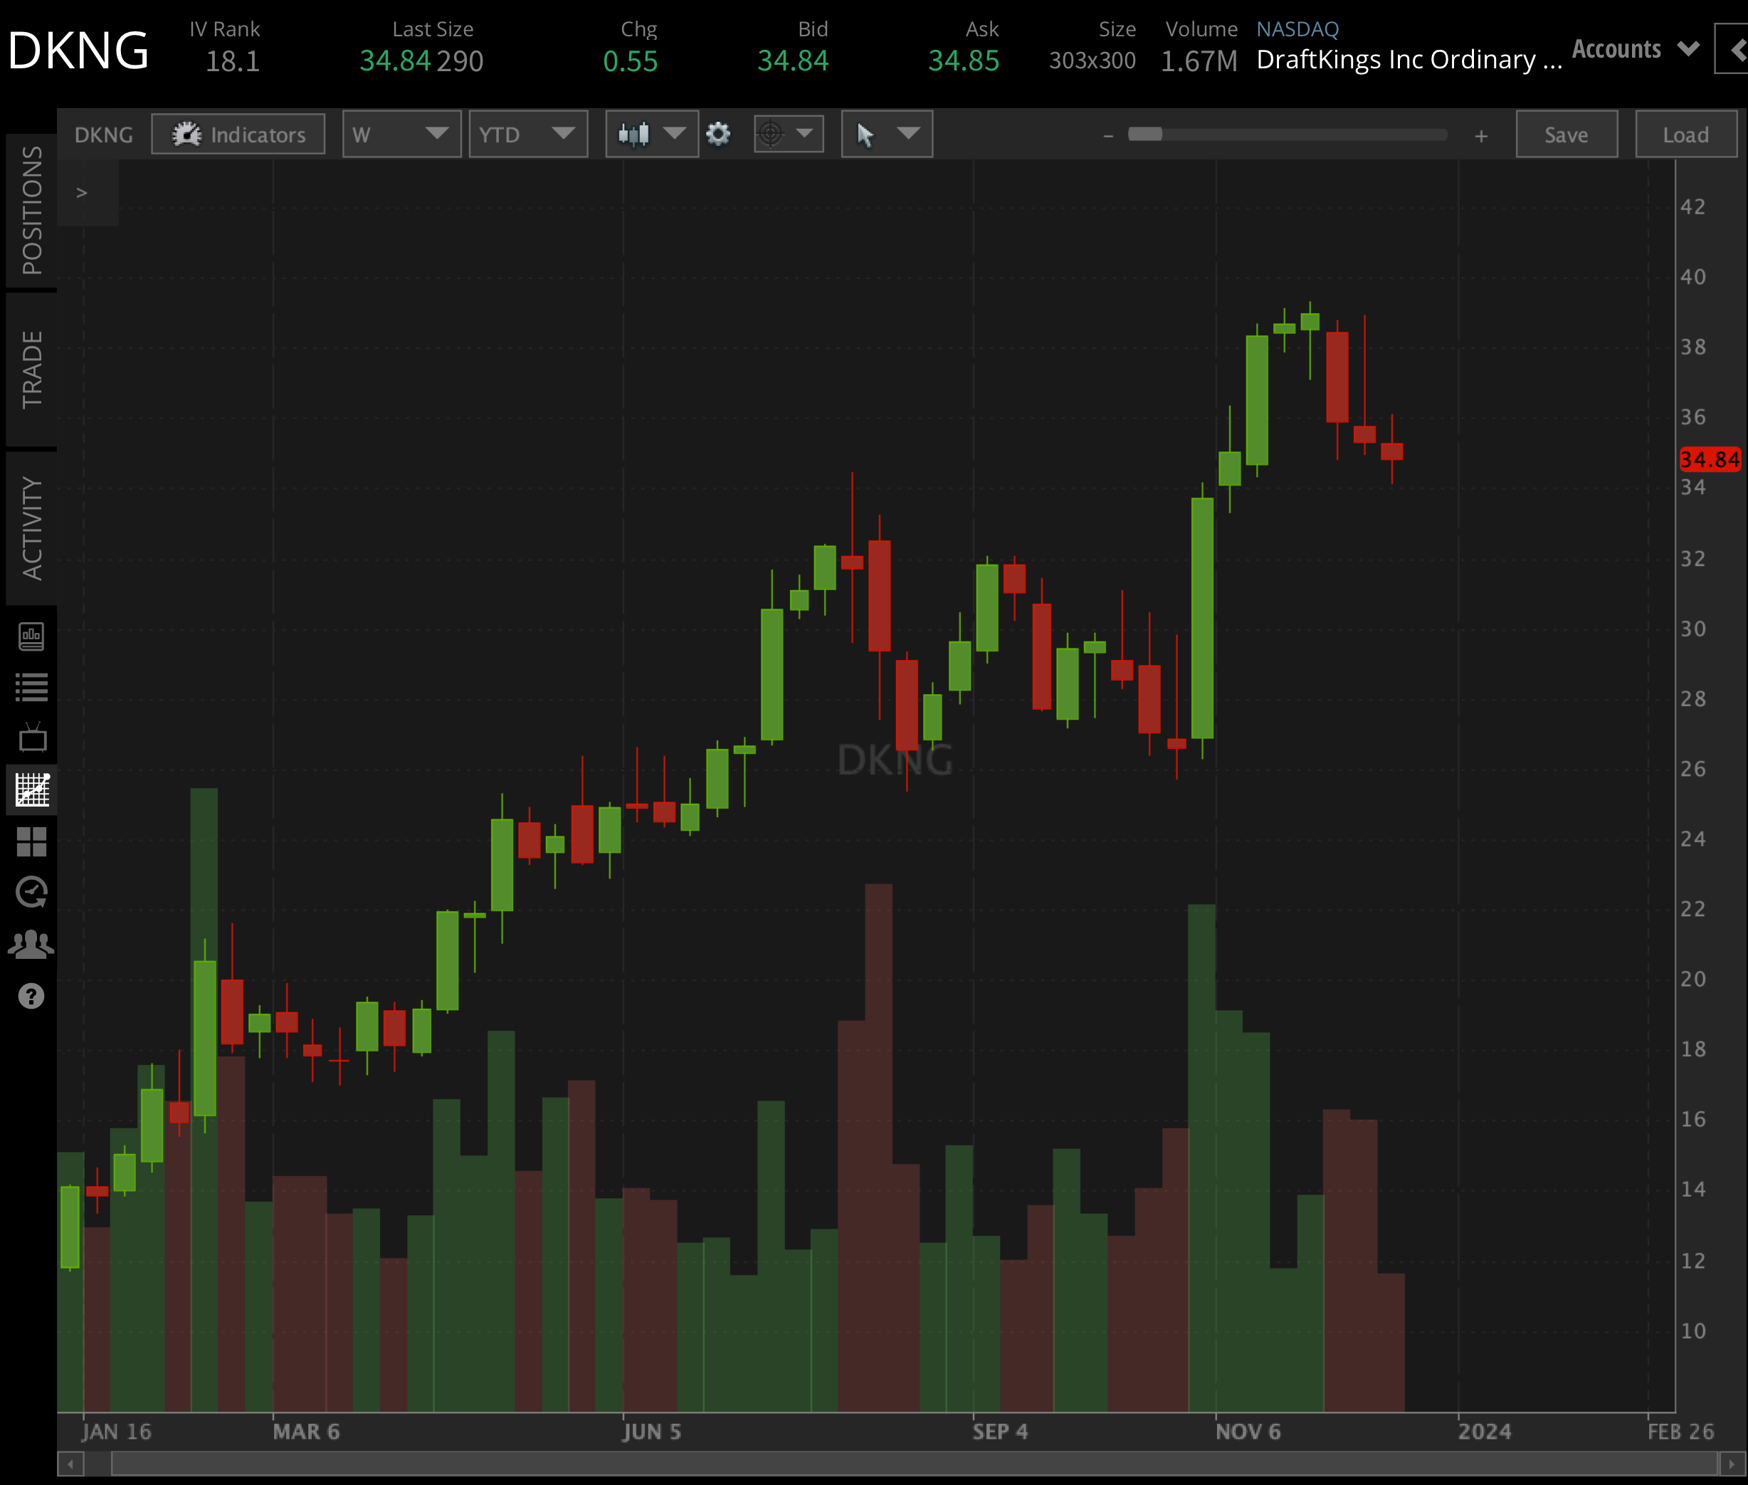Click the zoom slider handle in toolbar
1748x1485 pixels.
(1144, 134)
